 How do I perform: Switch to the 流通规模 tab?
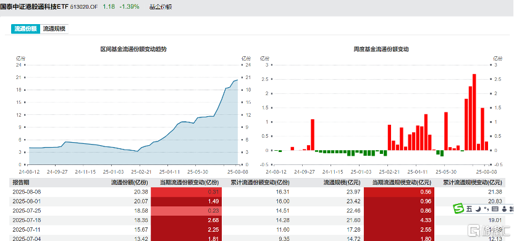coord(54,29)
